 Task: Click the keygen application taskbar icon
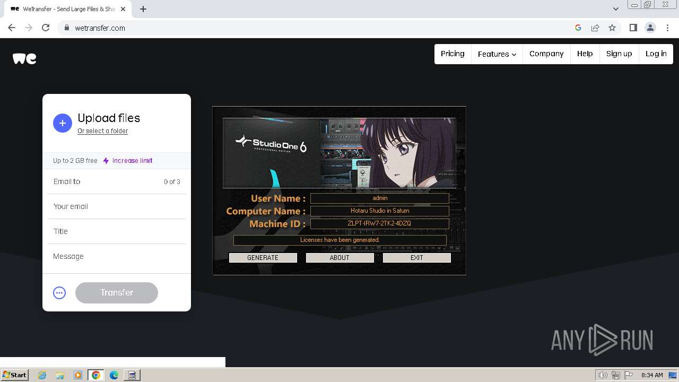click(x=132, y=375)
